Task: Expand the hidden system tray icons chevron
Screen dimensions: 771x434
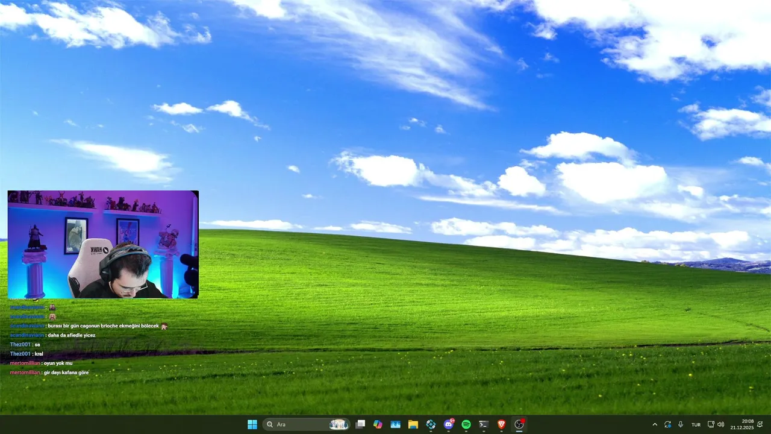Action: [x=655, y=424]
